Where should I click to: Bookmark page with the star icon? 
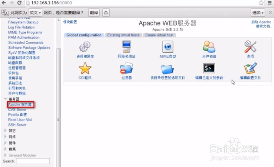(x=261, y=3)
